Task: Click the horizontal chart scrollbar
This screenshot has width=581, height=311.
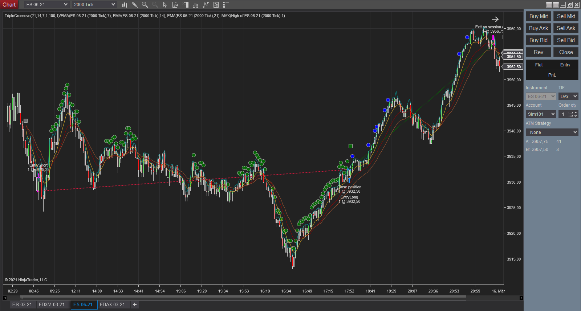Action: click(243, 298)
